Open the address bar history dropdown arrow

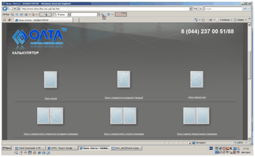191,9
